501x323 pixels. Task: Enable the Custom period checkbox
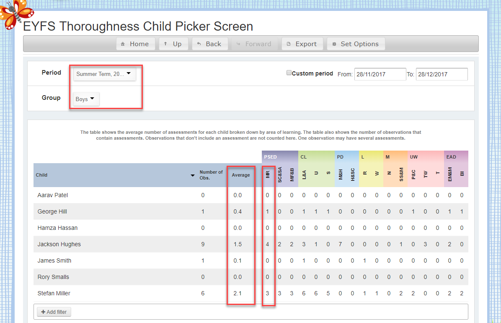pos(289,73)
